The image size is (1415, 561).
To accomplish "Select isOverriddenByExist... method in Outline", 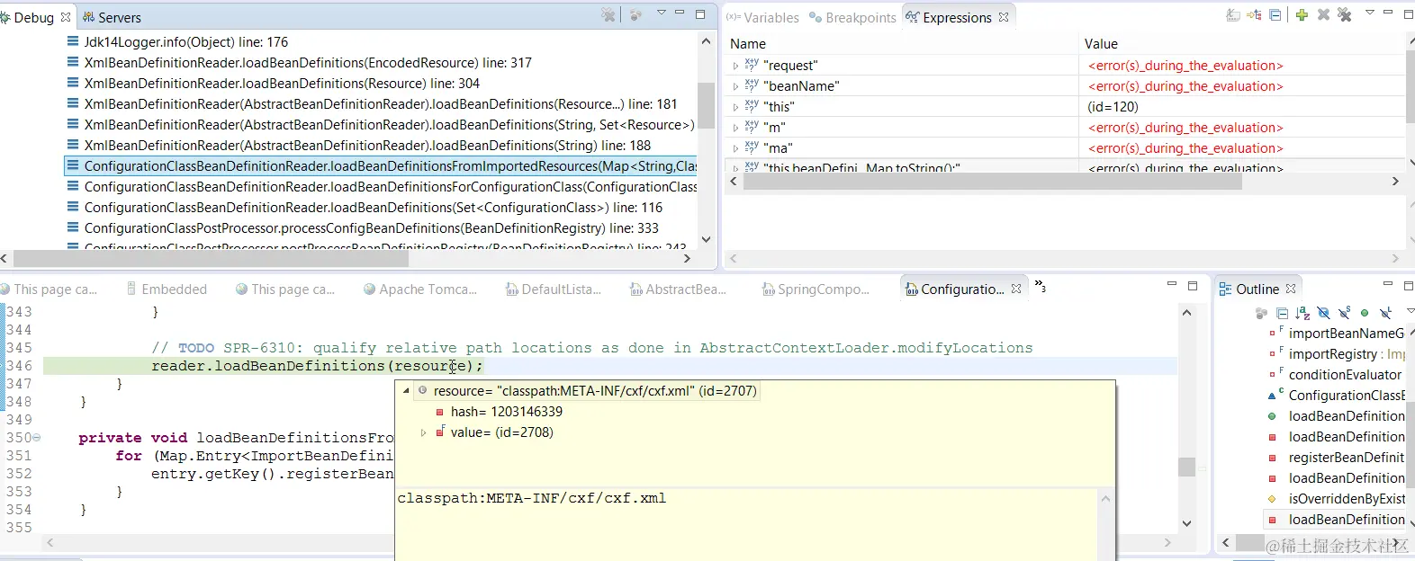I will click(1337, 498).
